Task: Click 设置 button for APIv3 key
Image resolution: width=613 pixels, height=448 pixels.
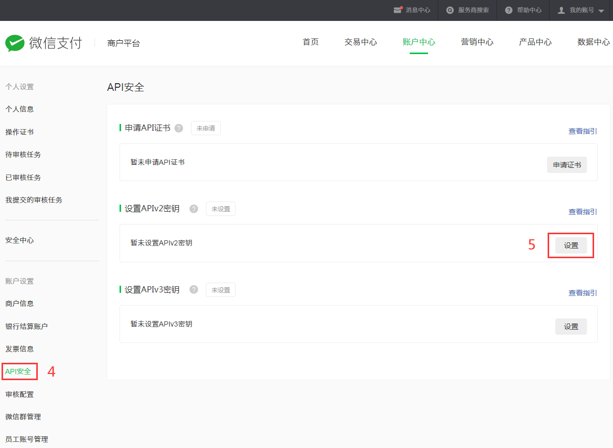Action: [x=571, y=327]
